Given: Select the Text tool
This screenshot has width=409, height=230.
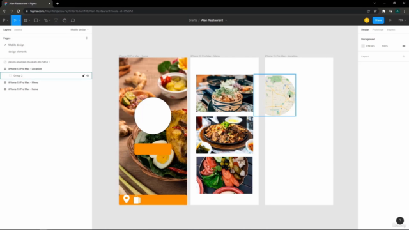Looking at the screenshot, I should (56, 20).
